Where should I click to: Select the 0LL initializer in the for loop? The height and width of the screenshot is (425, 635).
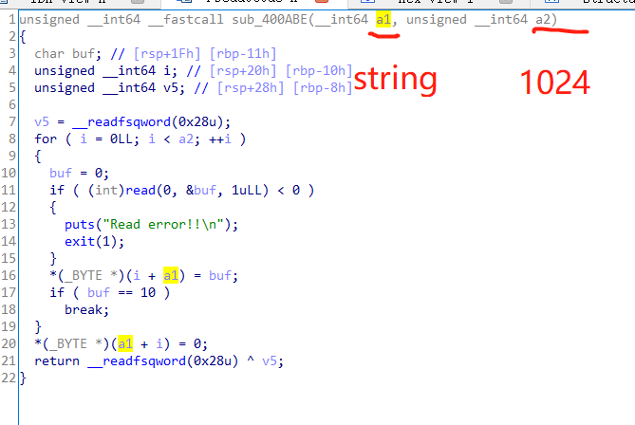point(121,139)
